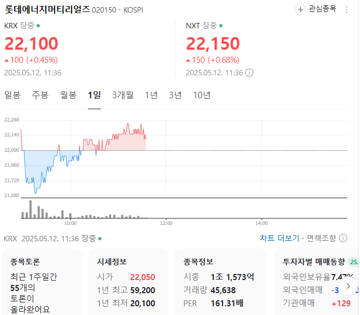The image size is (360, 315).
Task: Click the 10:00 time axis label
Action: (70, 223)
